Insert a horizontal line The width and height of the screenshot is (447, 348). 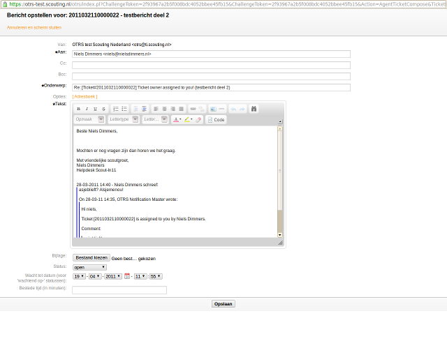click(221, 109)
